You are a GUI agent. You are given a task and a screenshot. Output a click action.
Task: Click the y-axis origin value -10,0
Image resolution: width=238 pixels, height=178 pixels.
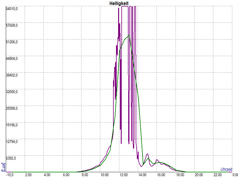[x=10, y=175]
